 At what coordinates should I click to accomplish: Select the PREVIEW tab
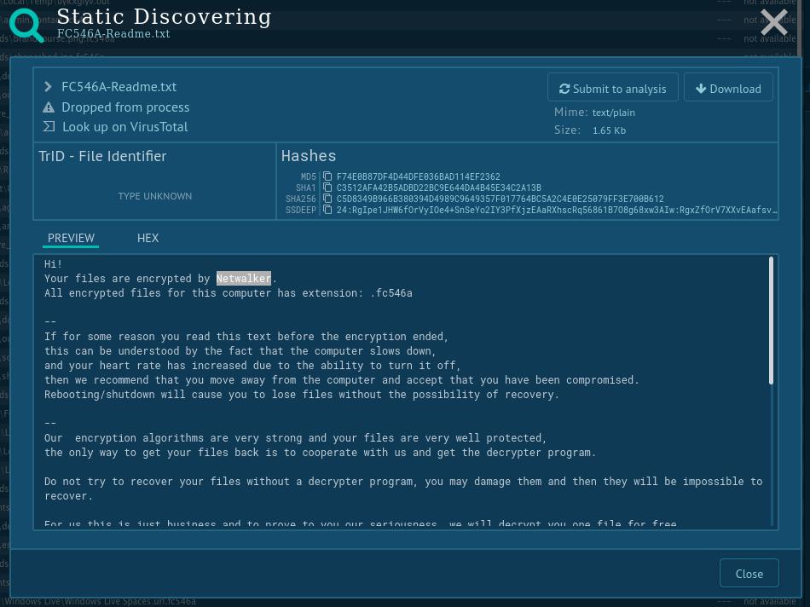tap(71, 238)
